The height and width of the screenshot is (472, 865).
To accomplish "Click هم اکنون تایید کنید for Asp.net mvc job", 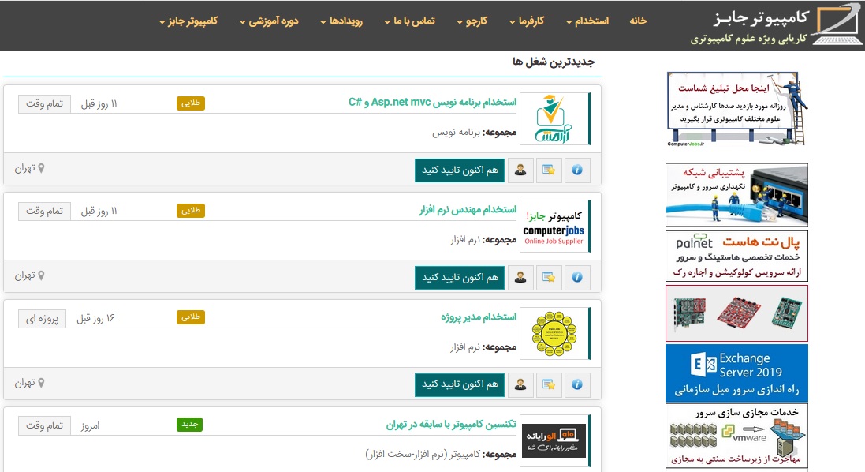I will (460, 170).
